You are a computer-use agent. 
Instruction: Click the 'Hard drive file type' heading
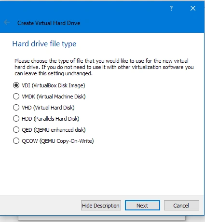click(44, 44)
